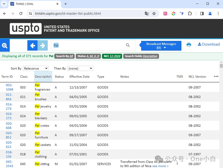Open the Broadcast Messages dropdown
Screen dimensions: 223x168
[x=161, y=46]
